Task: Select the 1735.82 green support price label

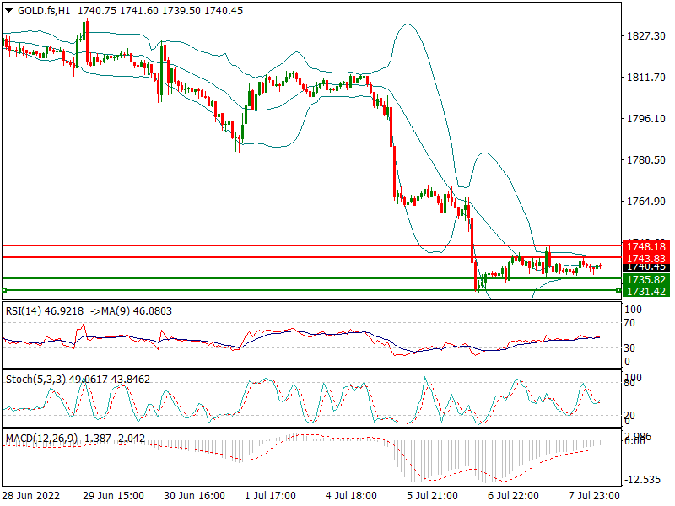Action: (646, 280)
